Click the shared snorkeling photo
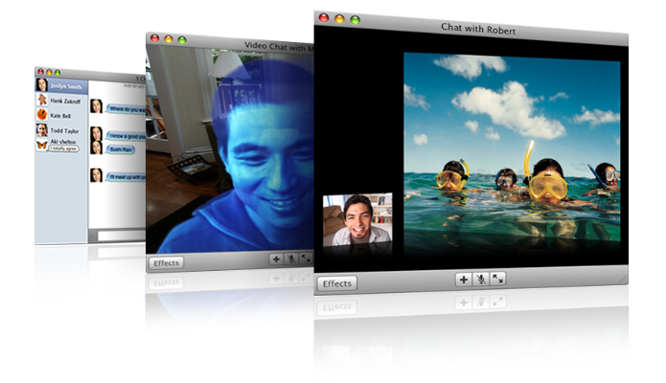666x383 pixels. pos(511,152)
